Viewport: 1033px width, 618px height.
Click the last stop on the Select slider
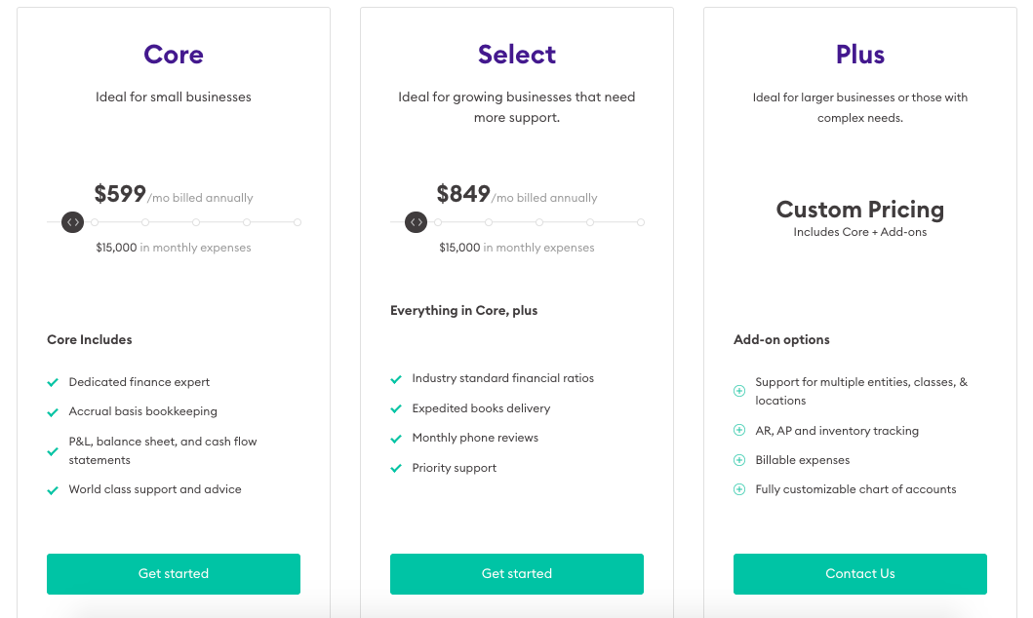(x=641, y=222)
